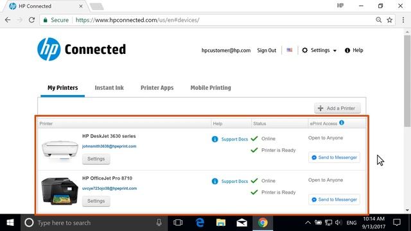Select the HP Connected browser tab
Image resolution: width=411 pixels, height=231 pixels.
(46, 6)
